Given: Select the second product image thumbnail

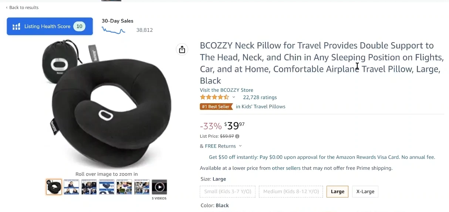Looking at the screenshot, I should click(71, 187).
